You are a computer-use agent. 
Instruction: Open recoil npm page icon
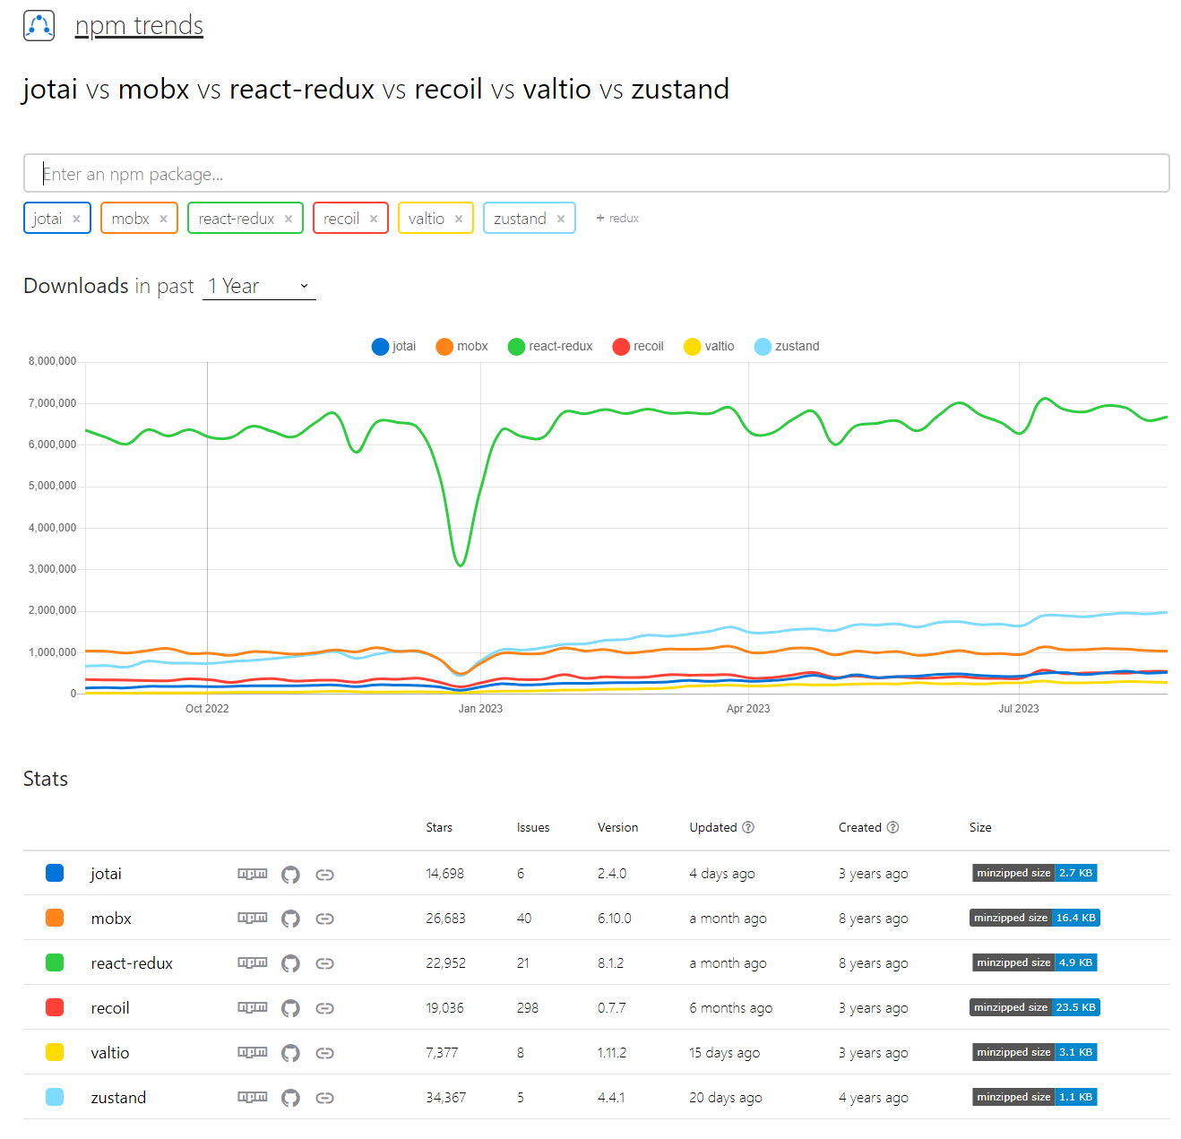pyautogui.click(x=253, y=1008)
